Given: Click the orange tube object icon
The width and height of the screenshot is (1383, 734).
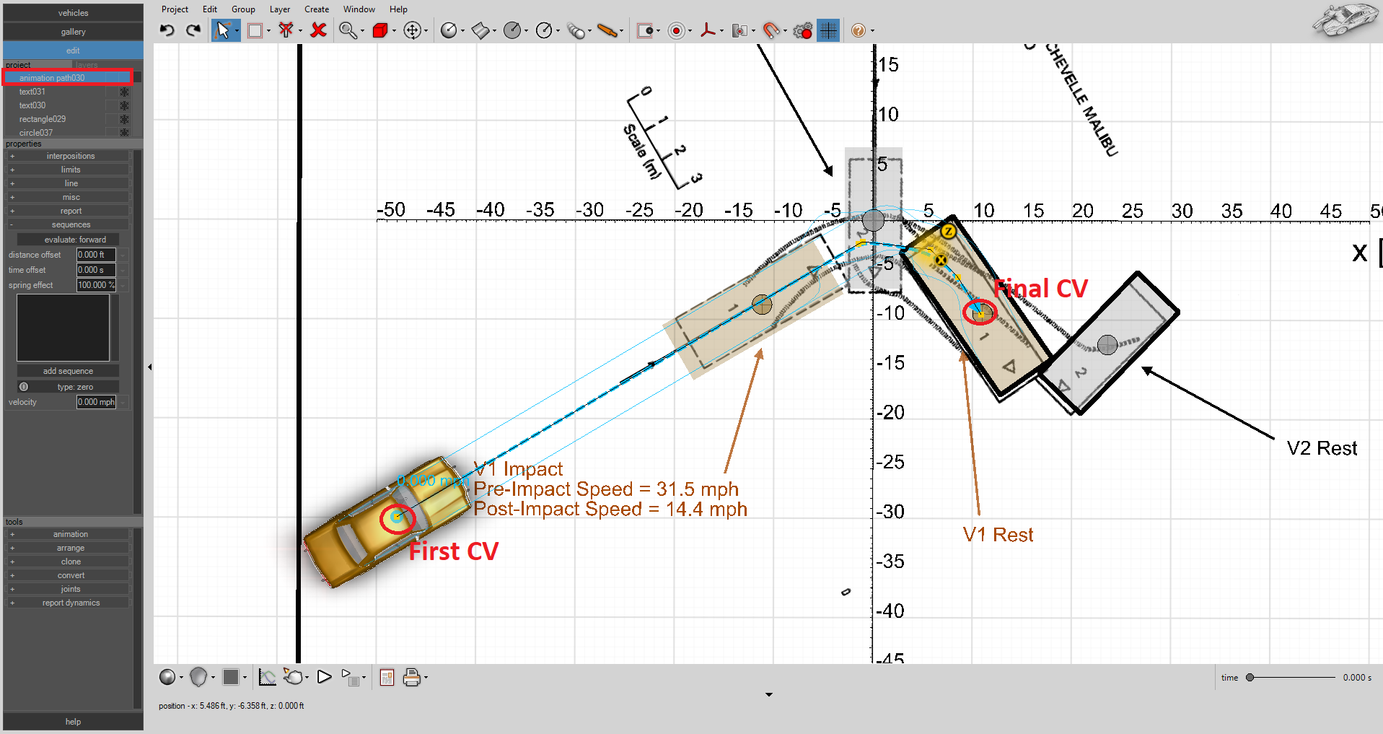Looking at the screenshot, I should tap(609, 30).
